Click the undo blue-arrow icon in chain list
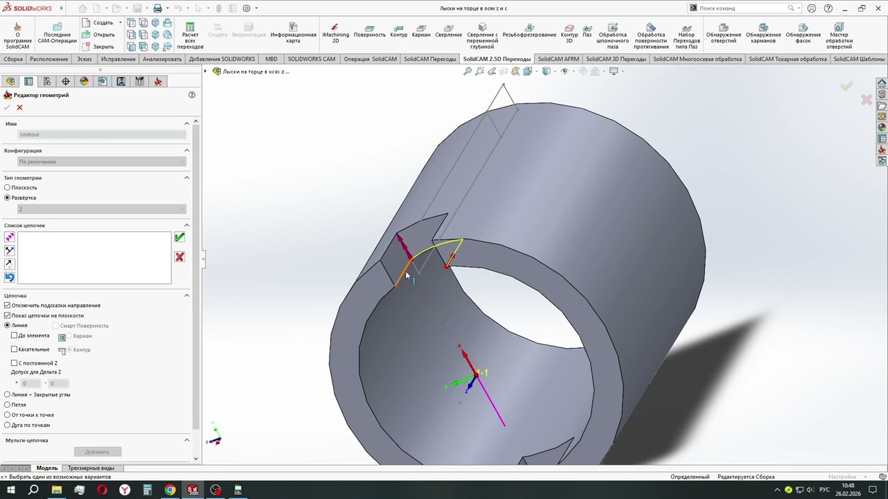The image size is (888, 499). [9, 277]
